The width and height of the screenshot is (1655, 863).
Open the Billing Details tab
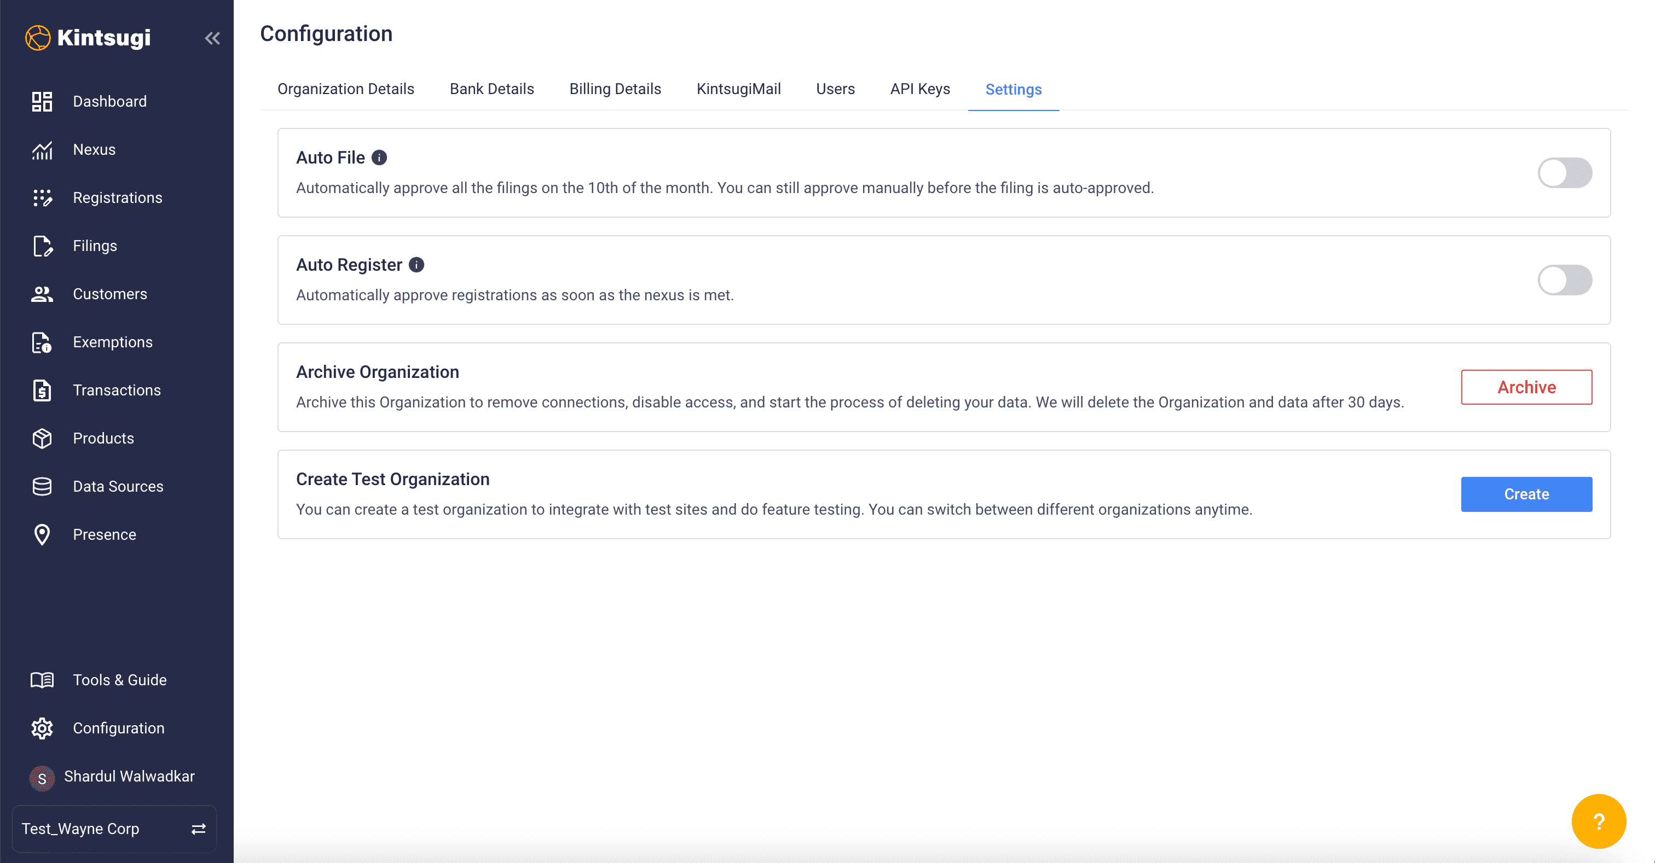click(615, 89)
